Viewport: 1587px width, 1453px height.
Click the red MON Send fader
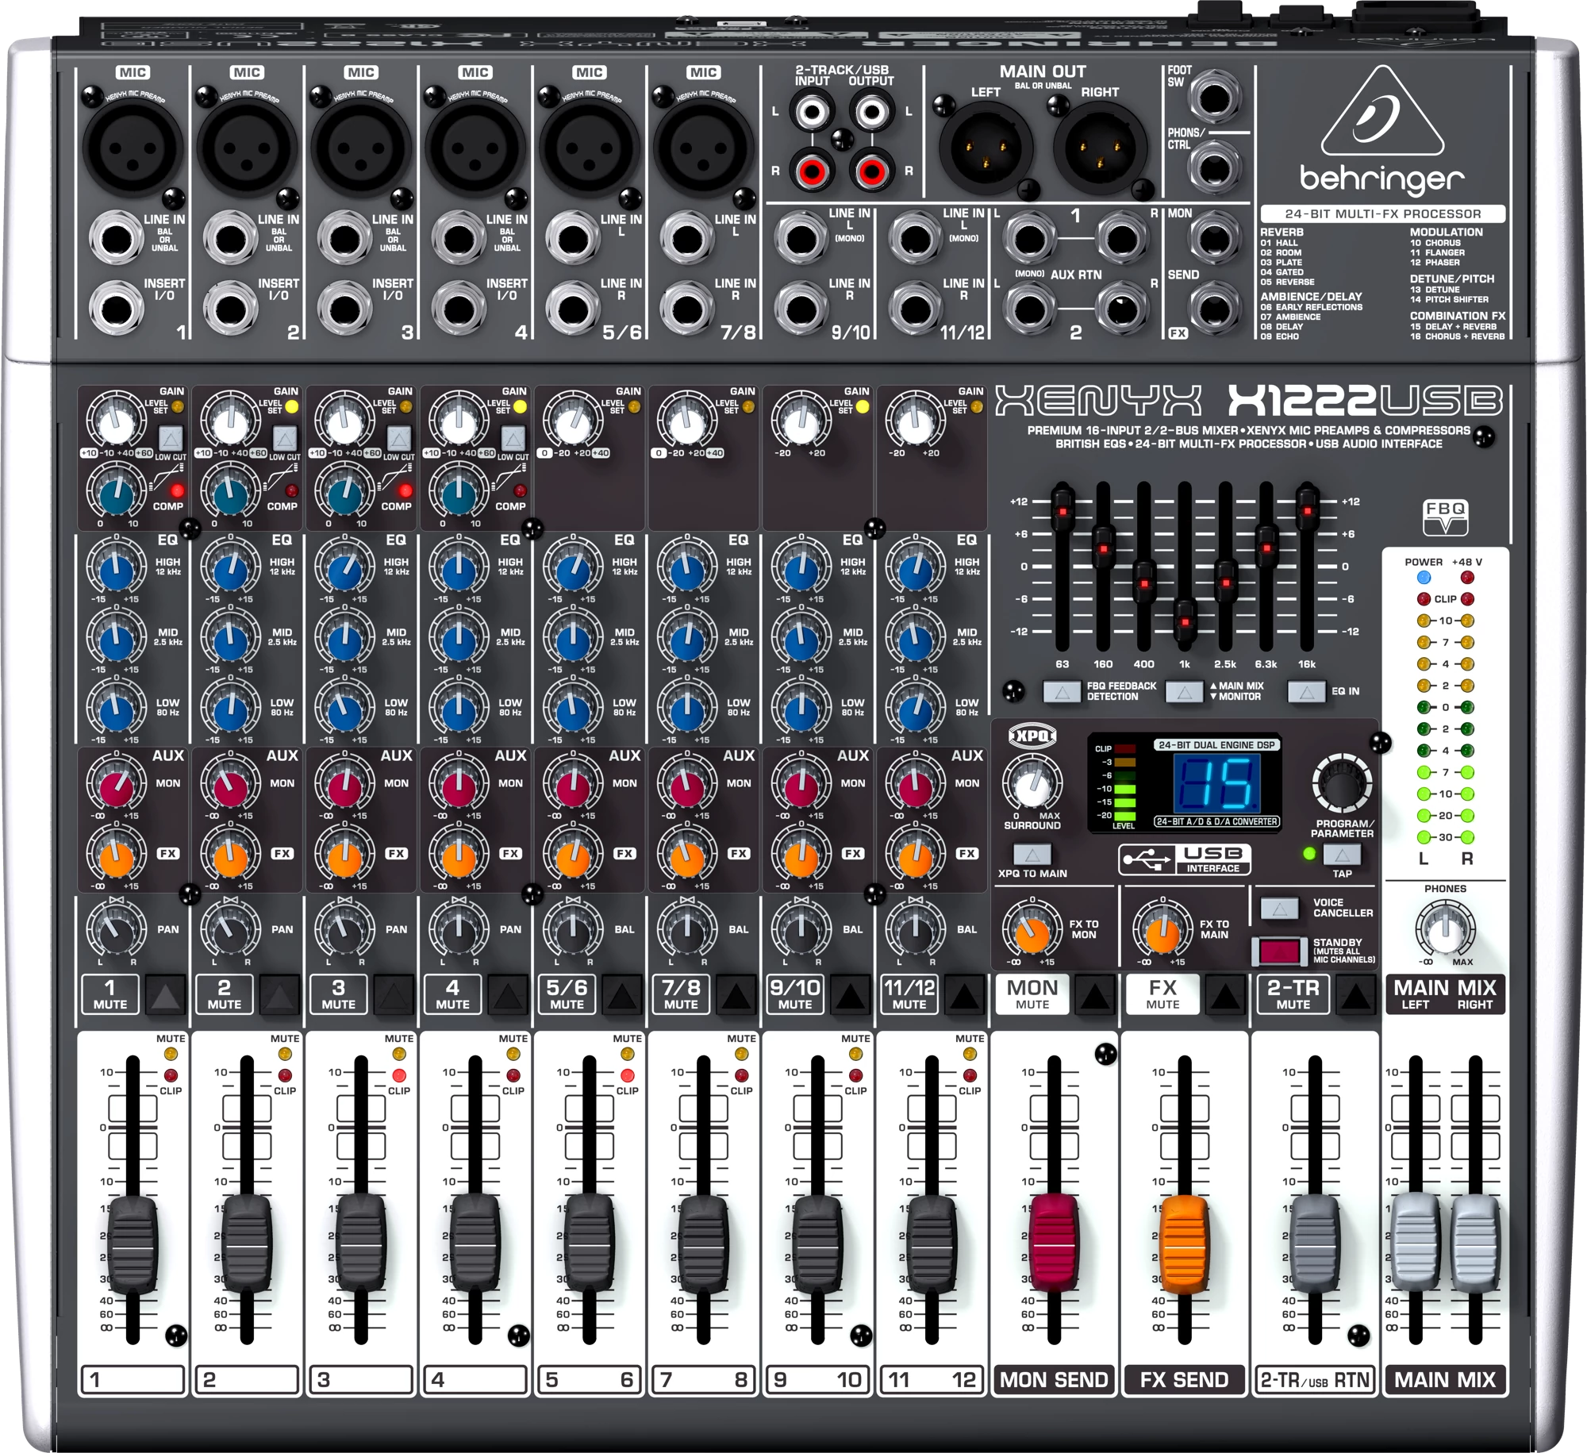point(1054,1244)
